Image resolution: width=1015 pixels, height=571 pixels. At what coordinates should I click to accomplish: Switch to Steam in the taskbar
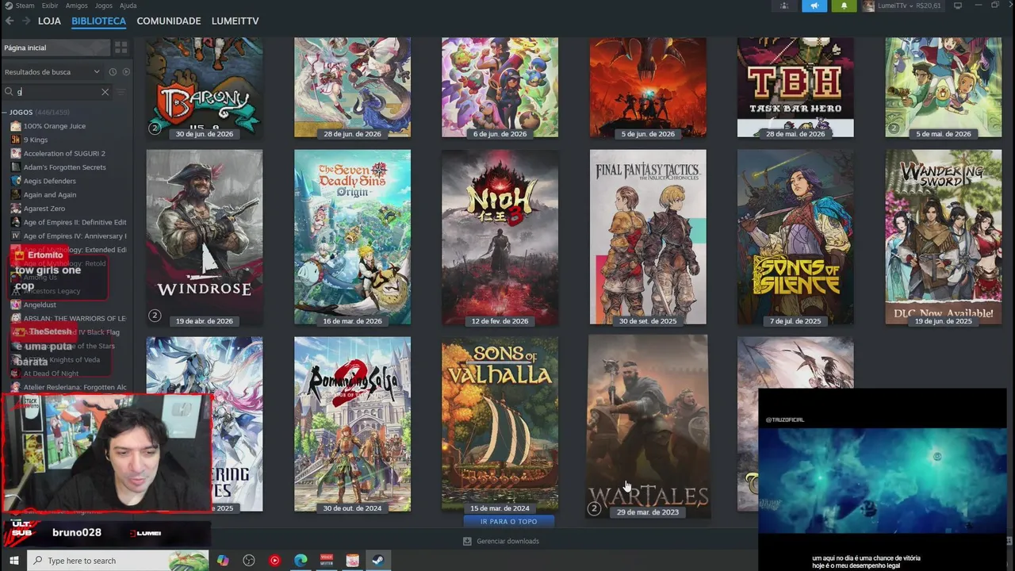tap(377, 561)
